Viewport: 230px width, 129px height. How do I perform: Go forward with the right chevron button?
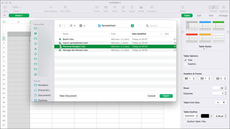(x=64, y=26)
